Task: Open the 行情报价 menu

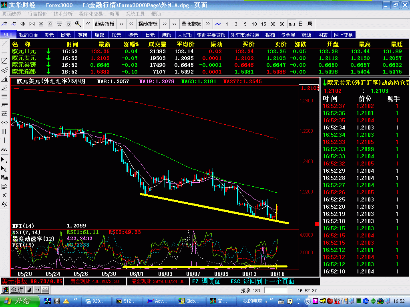Action: (x=37, y=14)
